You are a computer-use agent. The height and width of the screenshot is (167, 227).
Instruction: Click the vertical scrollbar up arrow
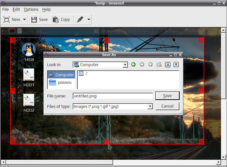[224, 30]
